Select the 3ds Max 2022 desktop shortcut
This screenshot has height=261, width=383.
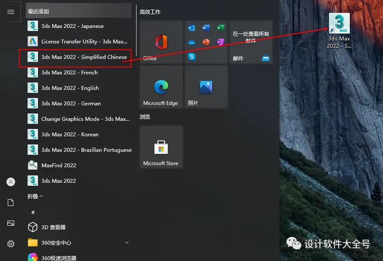coord(339,31)
